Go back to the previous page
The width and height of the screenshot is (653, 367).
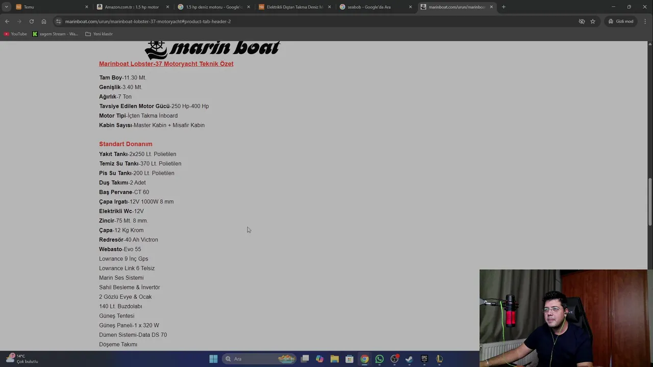7,21
